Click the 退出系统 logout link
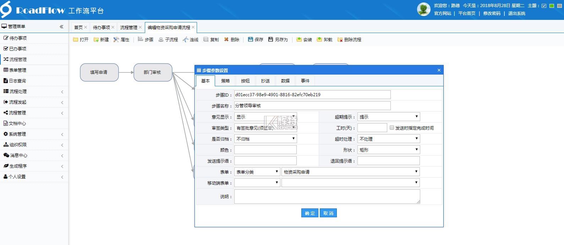The width and height of the screenshot is (564, 245). (x=516, y=13)
